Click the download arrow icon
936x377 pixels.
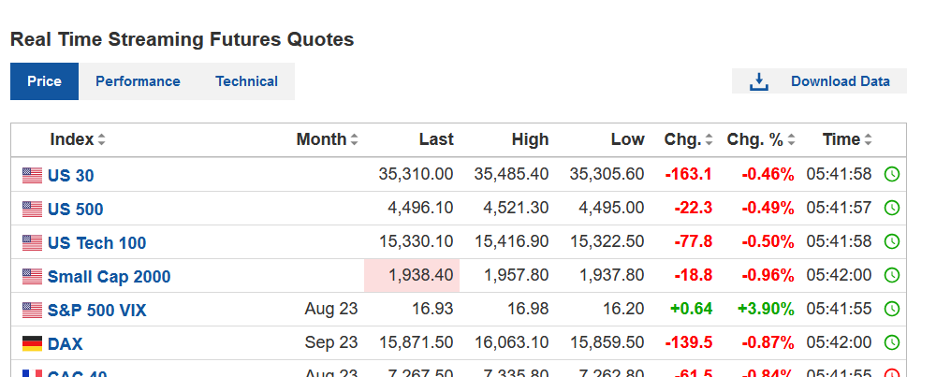(758, 81)
